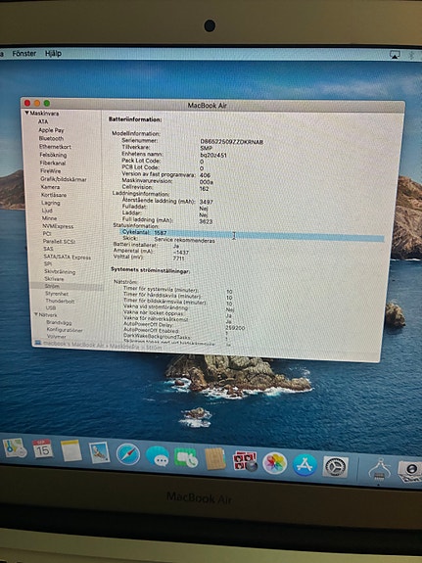Image resolution: width=422 pixels, height=563 pixels.
Task: Open Maps from the dock
Action: 15,447
